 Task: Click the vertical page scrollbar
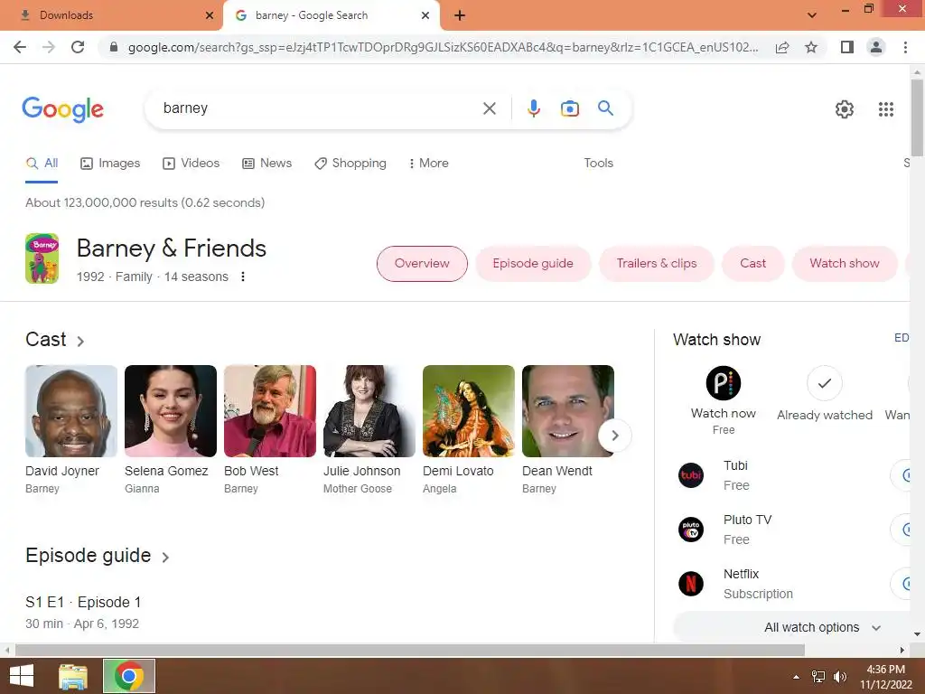click(917, 118)
